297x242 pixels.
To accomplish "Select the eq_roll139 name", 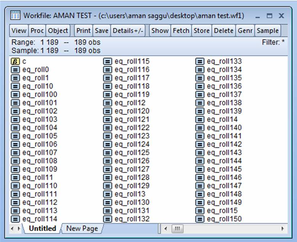I will (x=224, y=111).
